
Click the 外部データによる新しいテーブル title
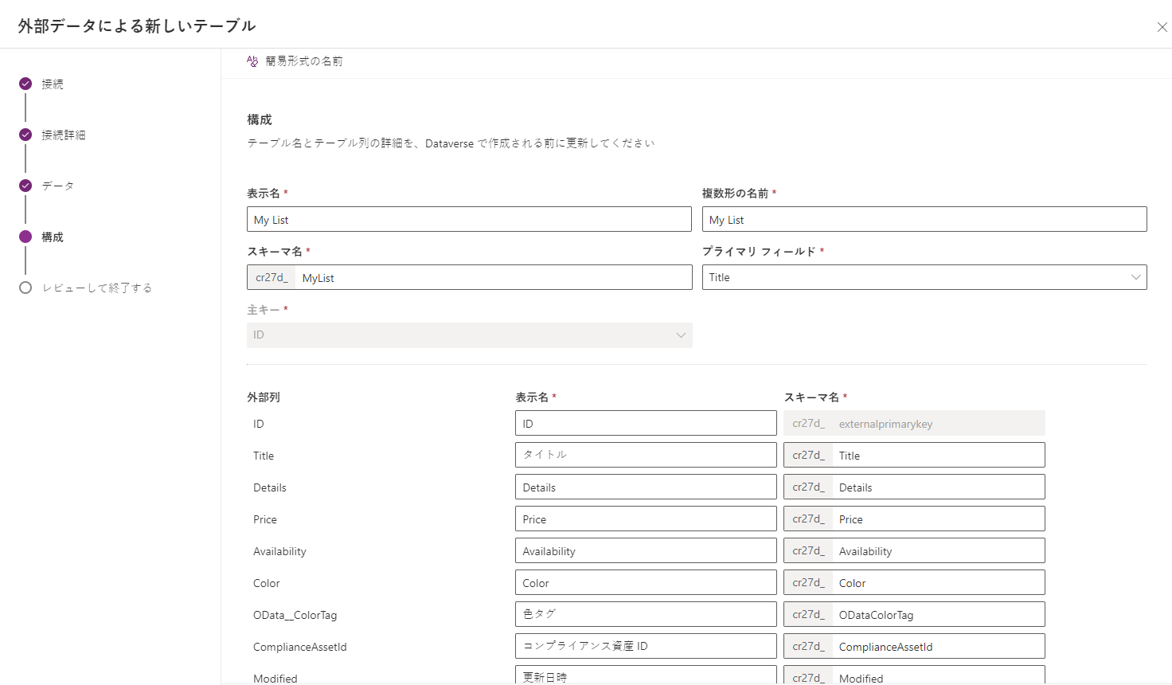pos(137,25)
